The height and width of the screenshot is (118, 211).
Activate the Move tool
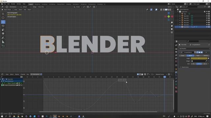pos(3,22)
